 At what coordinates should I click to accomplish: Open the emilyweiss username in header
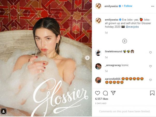(x=111, y=6)
